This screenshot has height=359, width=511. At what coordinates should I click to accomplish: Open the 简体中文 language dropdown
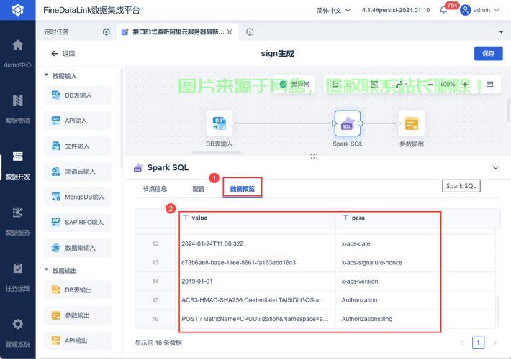333,10
